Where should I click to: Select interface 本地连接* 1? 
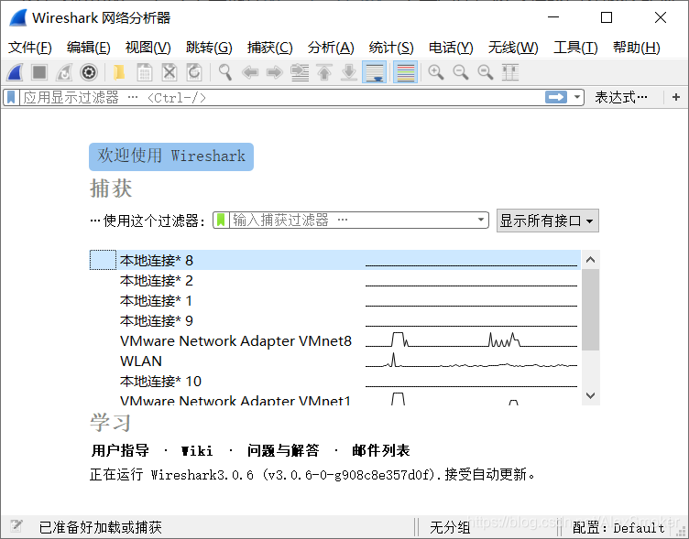pos(334,300)
